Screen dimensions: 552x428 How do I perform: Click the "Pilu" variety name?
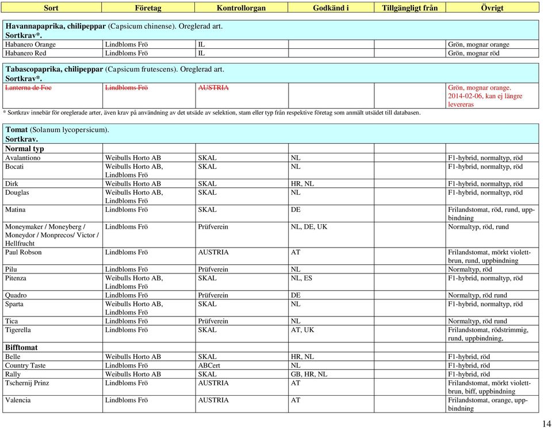point(11,269)
